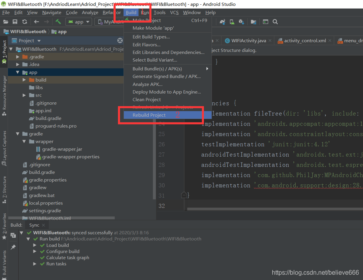
Task: Close the Sync tab in Build panel
Action: click(x=44, y=225)
